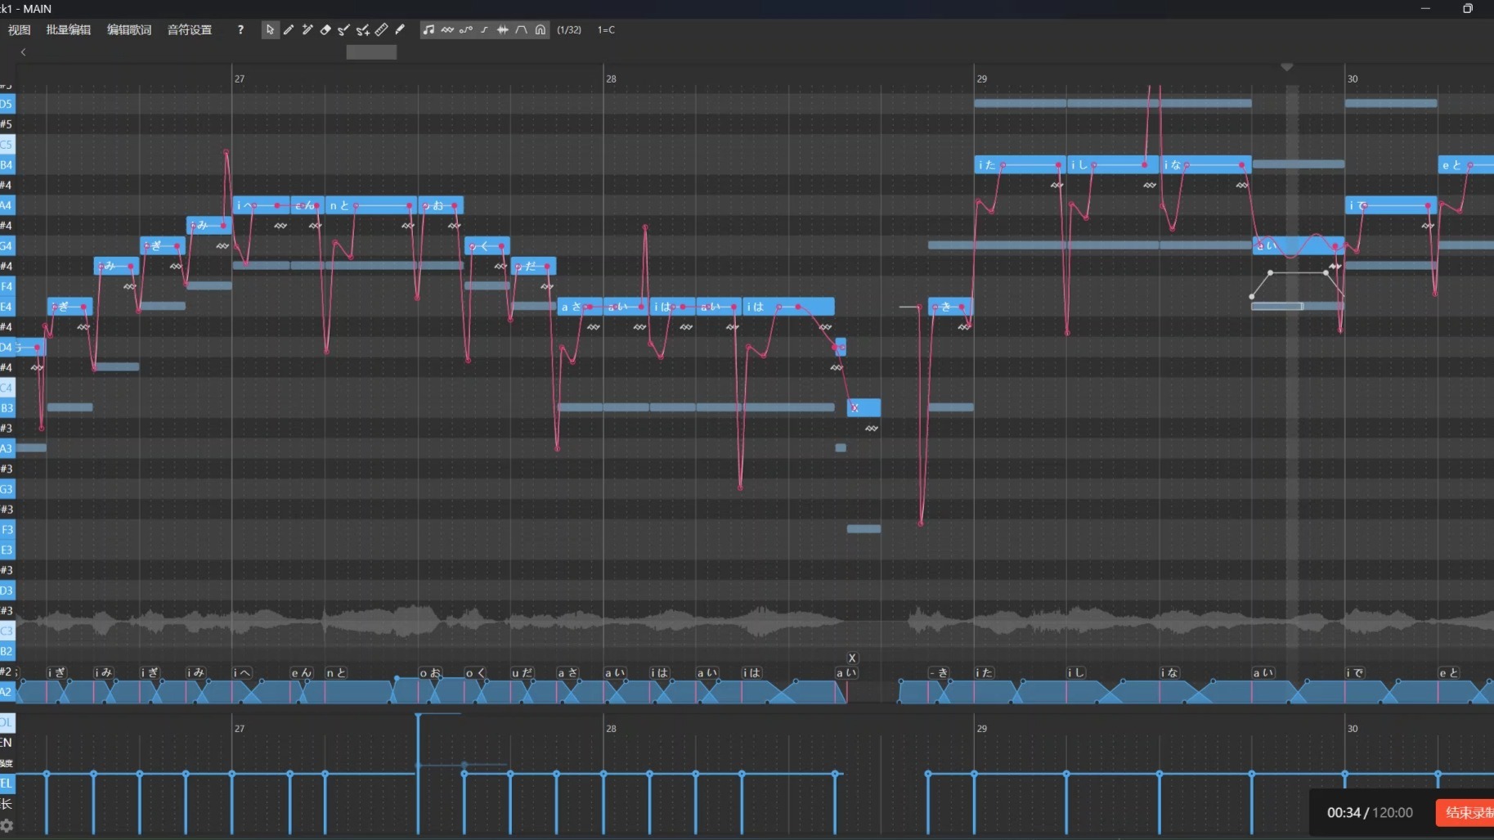Viewport: 1494px width, 840px height.
Task: Click the 'o お' phoneme label
Action: click(x=431, y=672)
